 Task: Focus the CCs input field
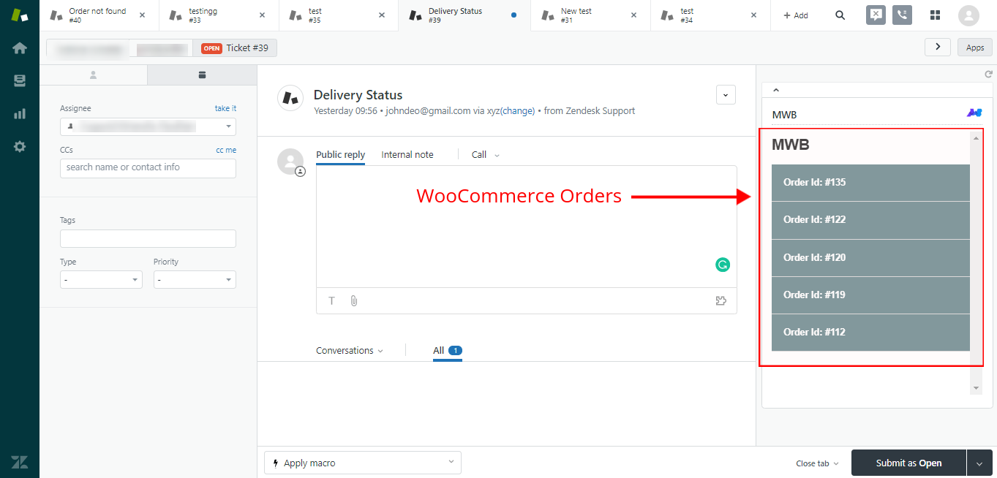[x=148, y=168]
